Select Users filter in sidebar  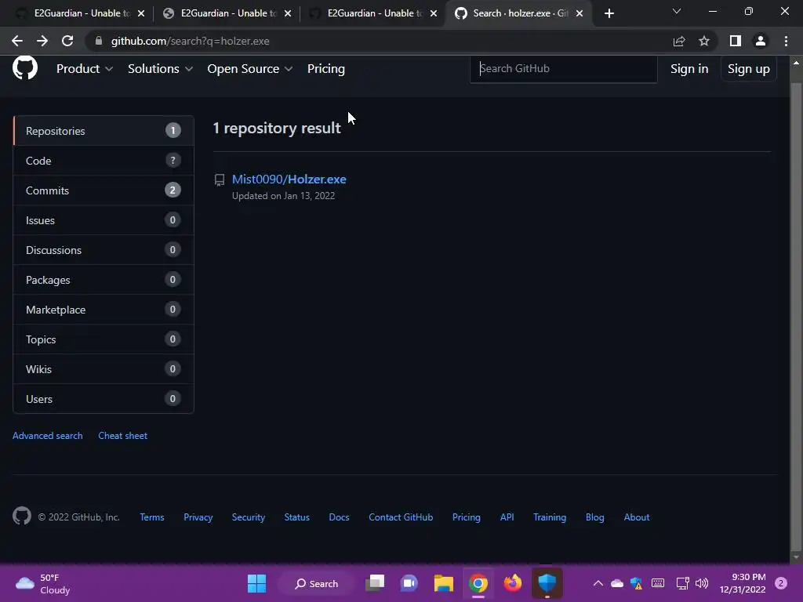pyautogui.click(x=104, y=398)
